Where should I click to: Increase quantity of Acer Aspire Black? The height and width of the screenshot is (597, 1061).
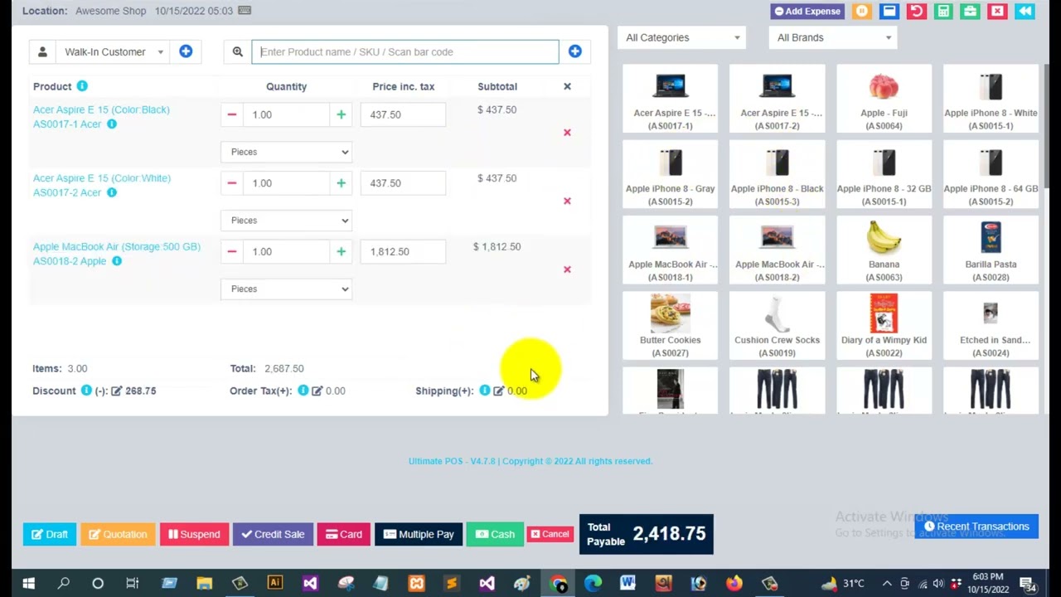341,114
